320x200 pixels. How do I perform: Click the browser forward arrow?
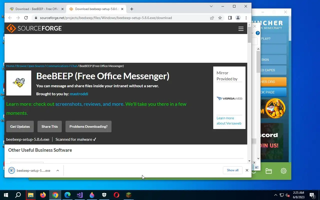pyautogui.click(x=18, y=18)
